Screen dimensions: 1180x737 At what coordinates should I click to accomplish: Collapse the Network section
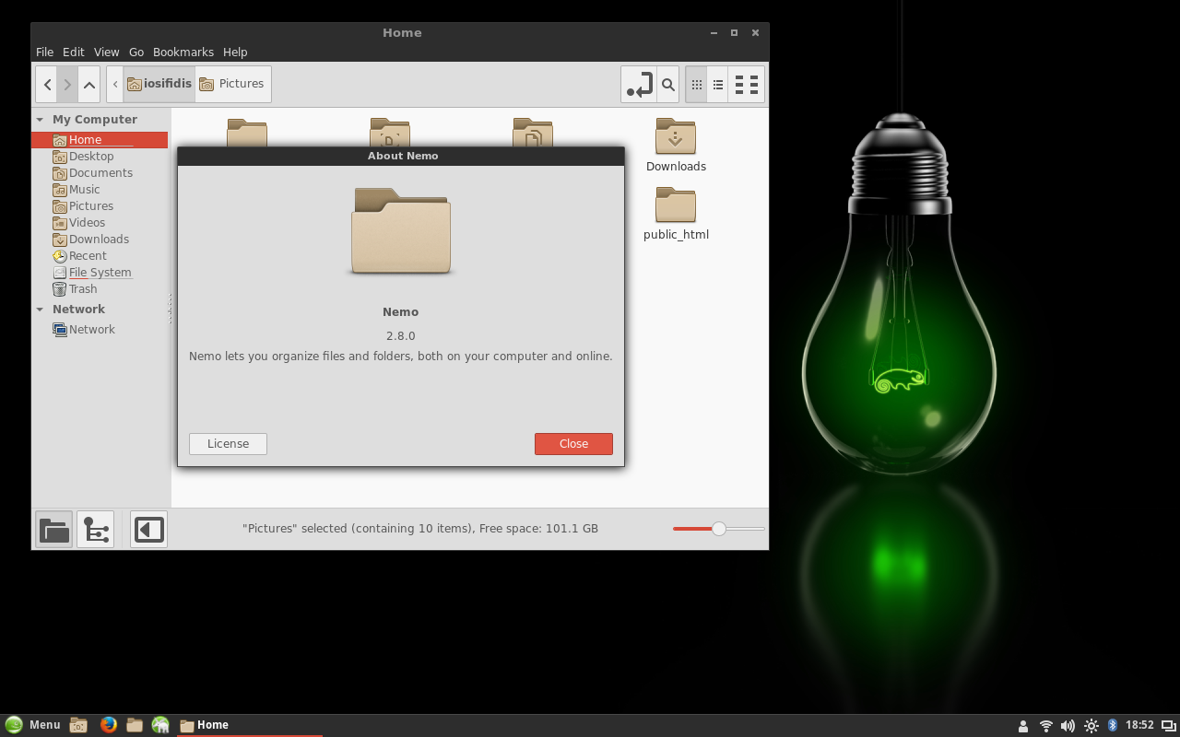tap(41, 310)
